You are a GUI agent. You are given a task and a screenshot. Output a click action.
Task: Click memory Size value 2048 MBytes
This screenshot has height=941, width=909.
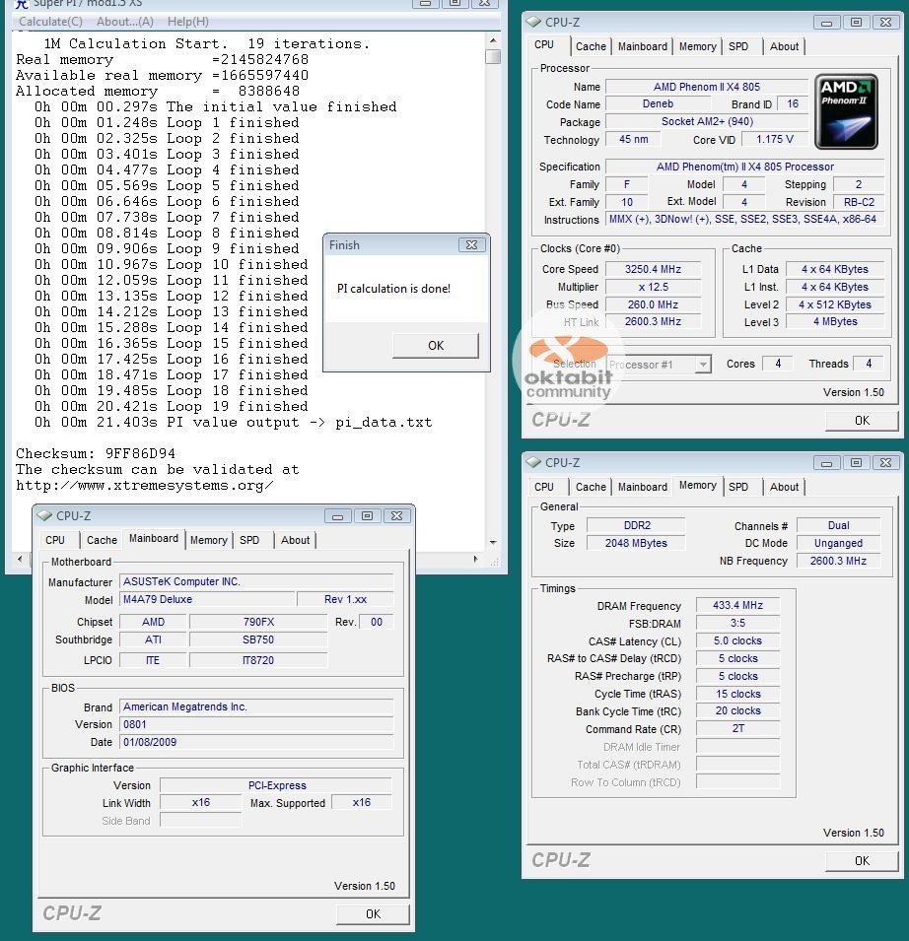637,543
